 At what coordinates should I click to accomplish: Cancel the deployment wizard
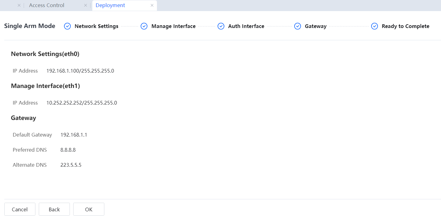[x=20, y=209]
